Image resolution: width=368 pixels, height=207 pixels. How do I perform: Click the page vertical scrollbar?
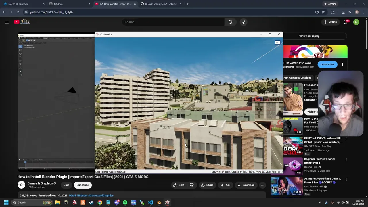point(366,34)
